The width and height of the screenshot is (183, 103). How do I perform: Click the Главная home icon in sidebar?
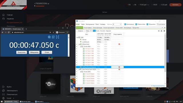(3, 15)
